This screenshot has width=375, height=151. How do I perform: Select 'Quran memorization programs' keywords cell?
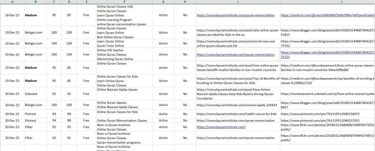[x=124, y=138]
